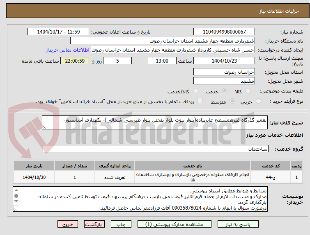
Task: Click the scrollbar thumb in buyer notes
Action: point(16,196)
